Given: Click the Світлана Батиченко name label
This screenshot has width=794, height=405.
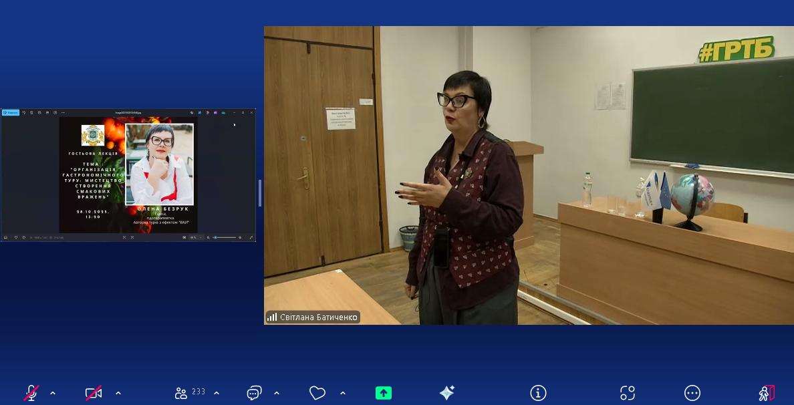Looking at the screenshot, I should [318, 317].
